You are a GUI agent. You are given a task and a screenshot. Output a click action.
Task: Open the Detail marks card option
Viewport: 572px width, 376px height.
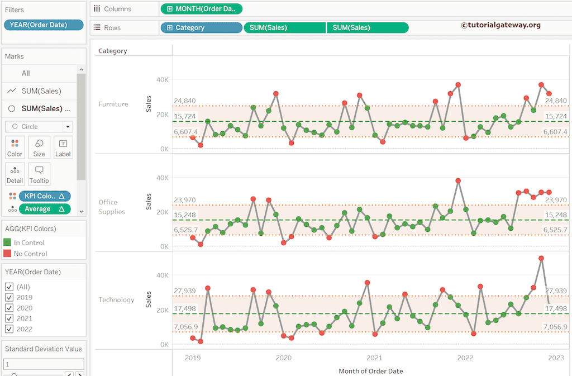tap(15, 174)
